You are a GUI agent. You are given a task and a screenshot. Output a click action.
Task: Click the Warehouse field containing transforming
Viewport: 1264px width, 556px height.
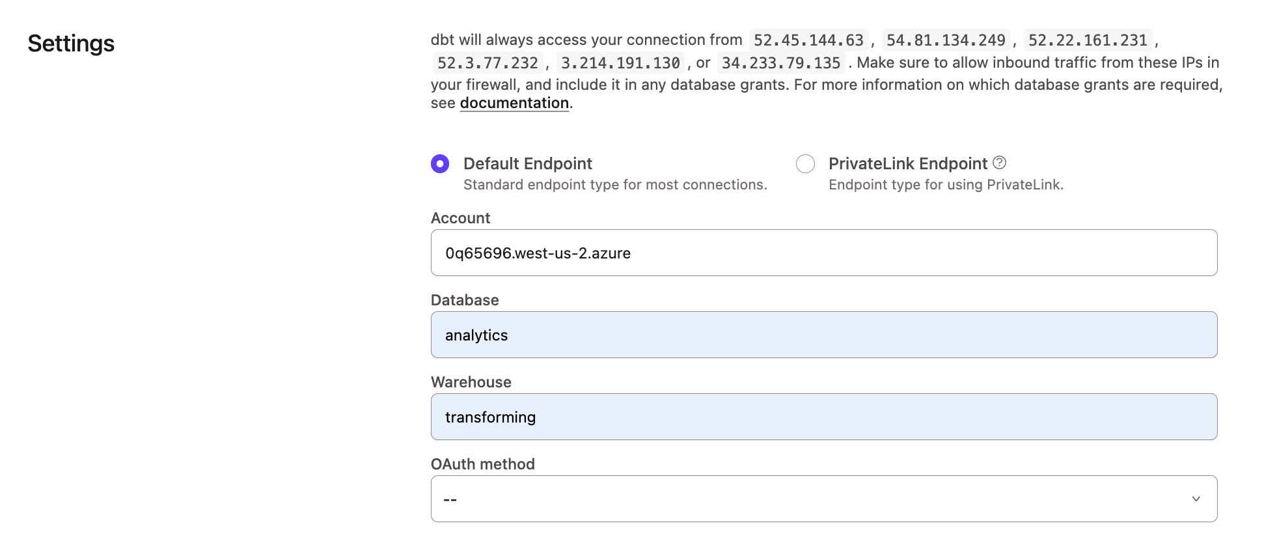pos(823,417)
